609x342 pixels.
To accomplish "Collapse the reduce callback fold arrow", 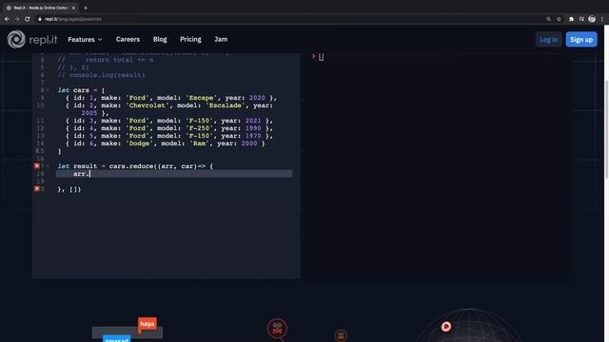I will (x=48, y=166).
